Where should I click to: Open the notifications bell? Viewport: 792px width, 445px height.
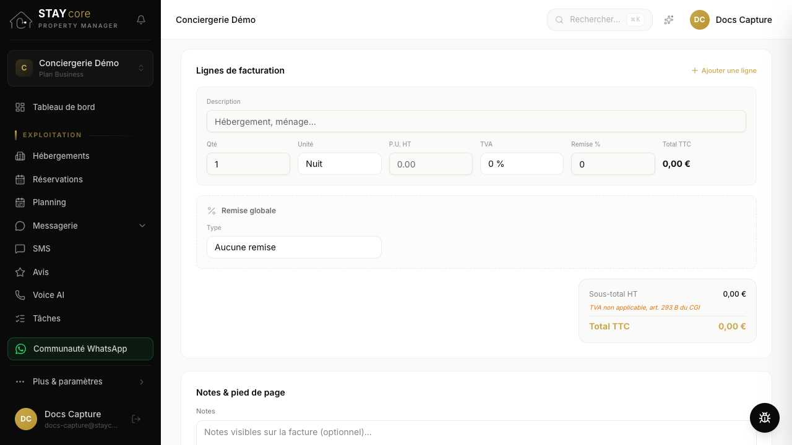pyautogui.click(x=141, y=20)
